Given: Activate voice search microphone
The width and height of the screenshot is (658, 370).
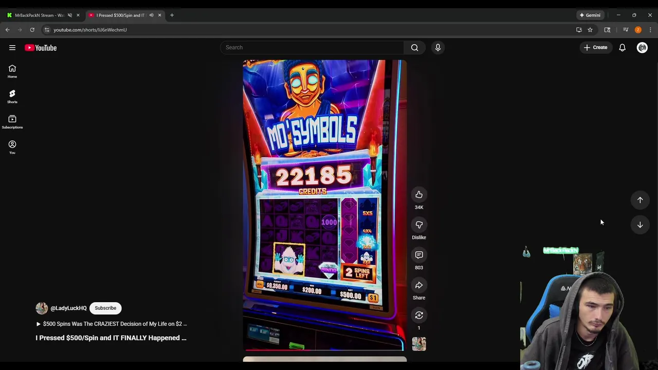Looking at the screenshot, I should coord(438,47).
